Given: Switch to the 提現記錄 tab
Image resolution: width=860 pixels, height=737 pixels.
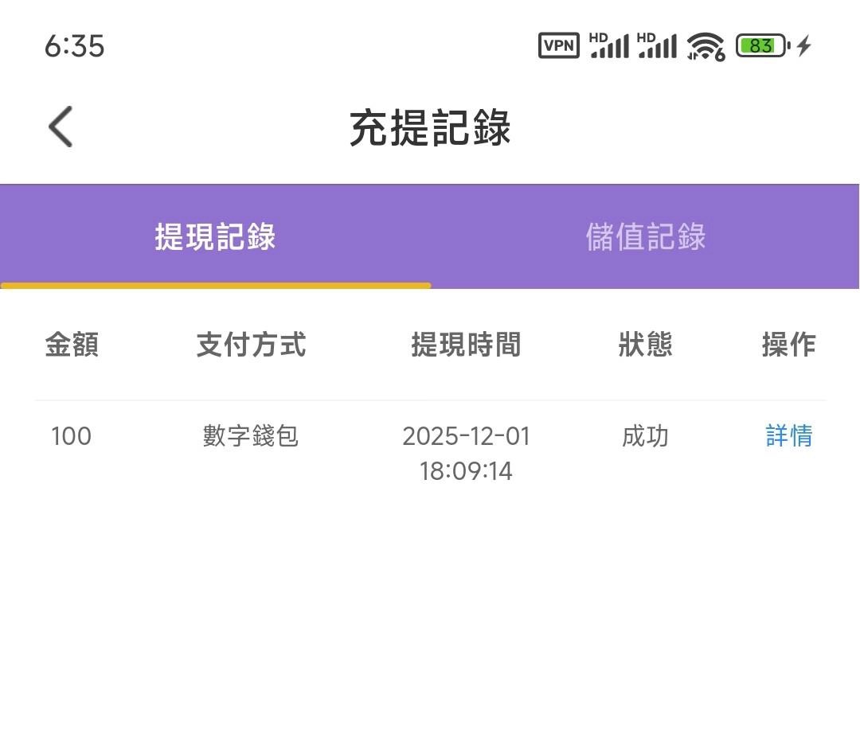Looking at the screenshot, I should (x=215, y=236).
